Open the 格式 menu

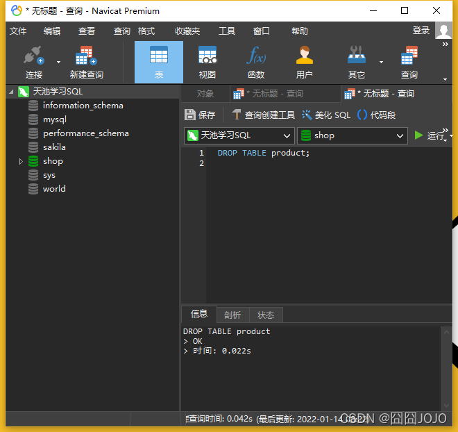click(x=146, y=31)
